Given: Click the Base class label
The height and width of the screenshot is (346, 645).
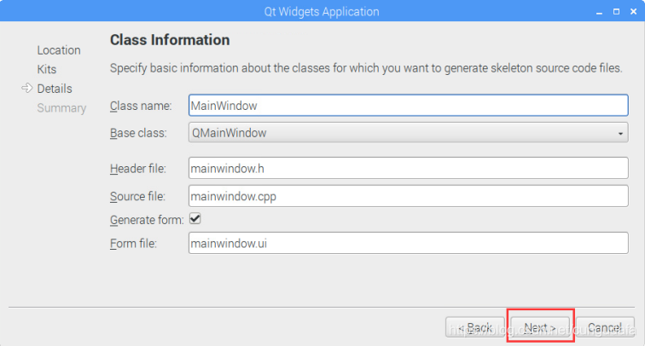Looking at the screenshot, I should [138, 133].
